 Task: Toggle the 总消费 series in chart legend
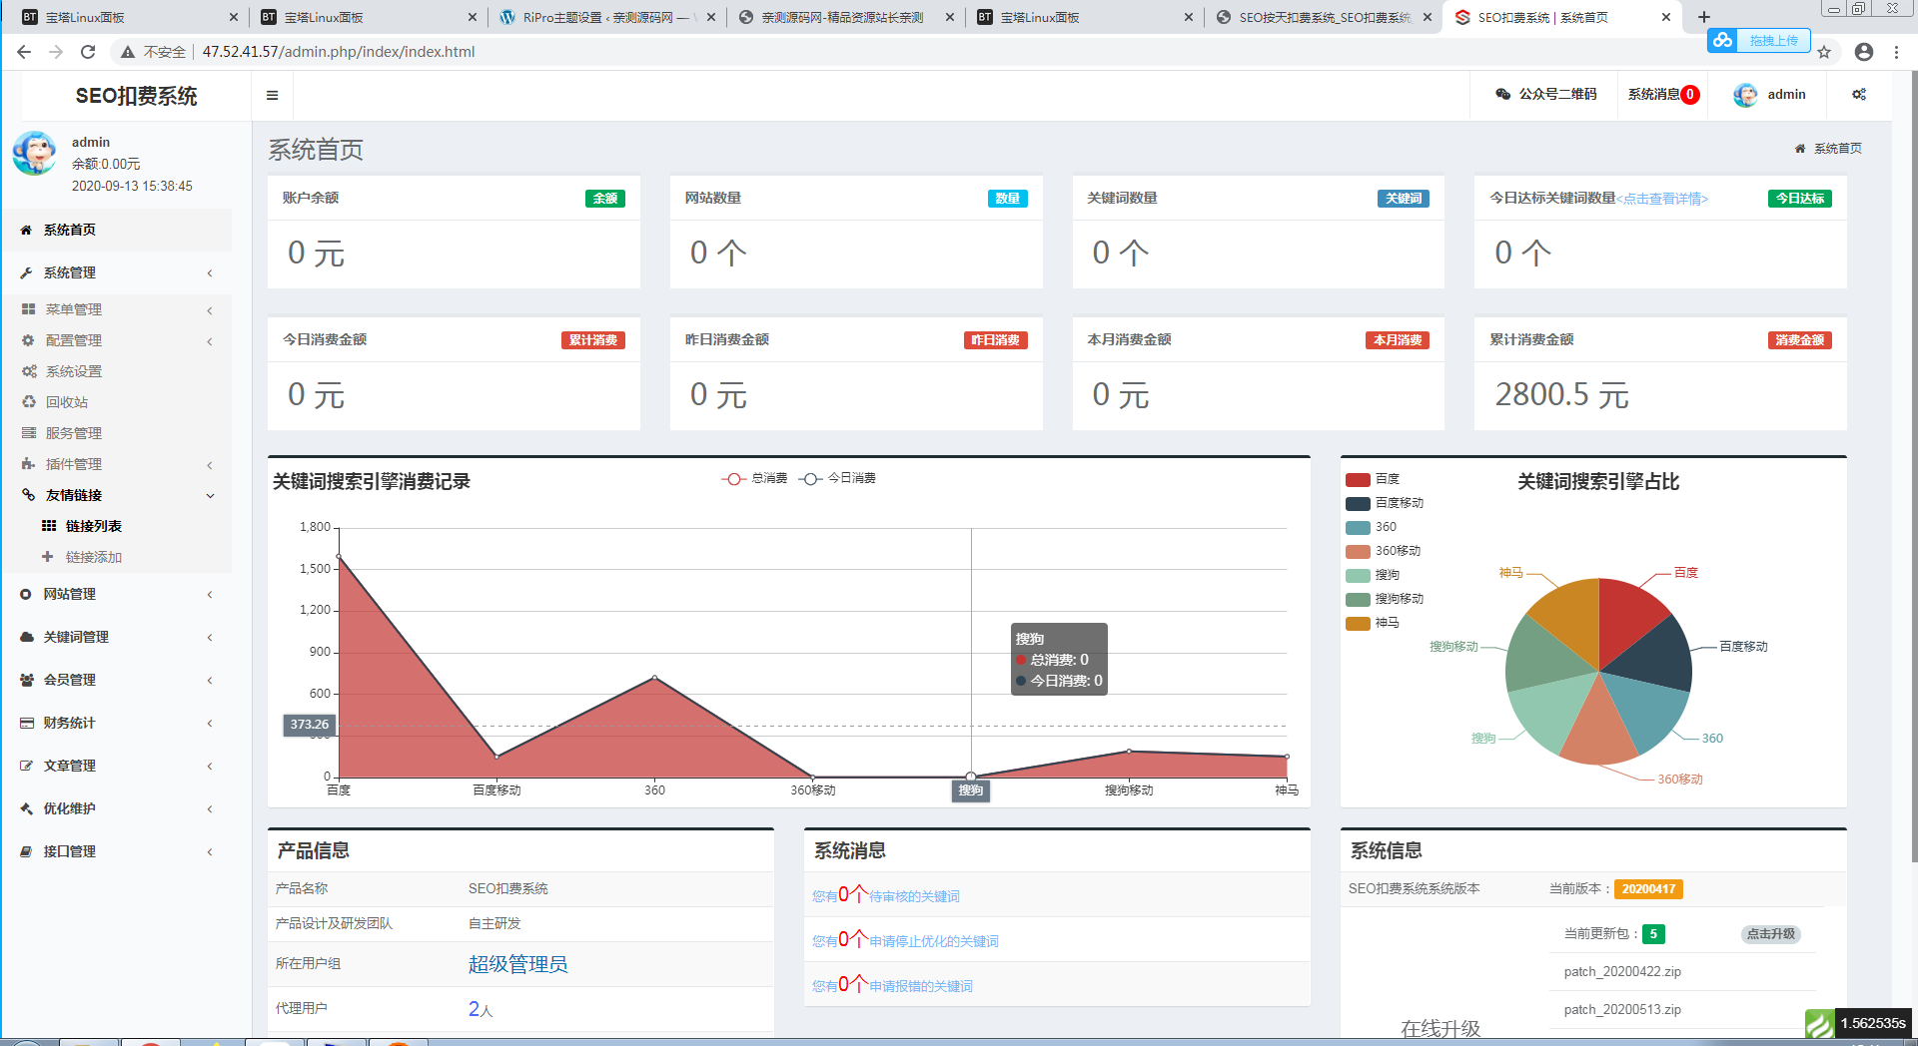point(754,478)
